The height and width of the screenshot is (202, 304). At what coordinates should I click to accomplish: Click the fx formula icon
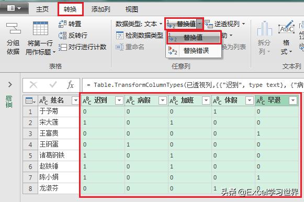[x=71, y=85]
